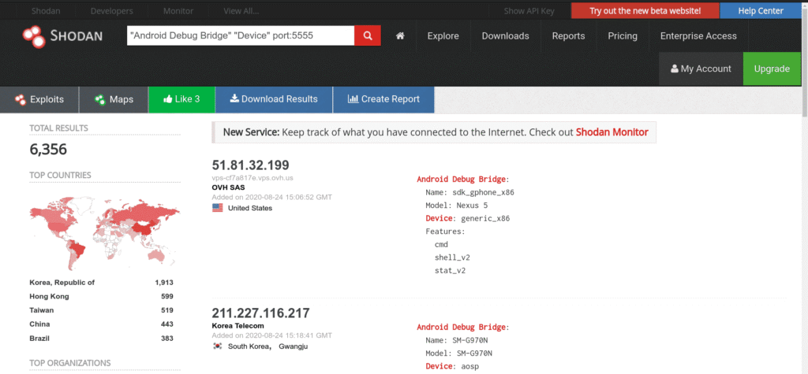Open the Monitor top bar item

(178, 11)
